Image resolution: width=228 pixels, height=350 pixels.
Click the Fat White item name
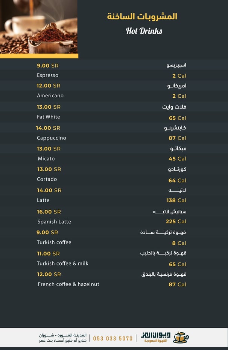(x=49, y=117)
